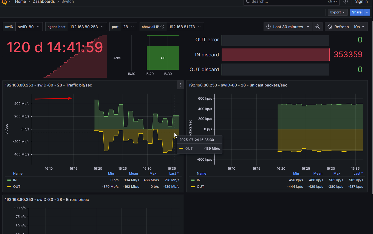Viewport: 373px width, 234px height.
Task: Open Traffic bit/sec panel three-dot menu
Action: coord(180,85)
